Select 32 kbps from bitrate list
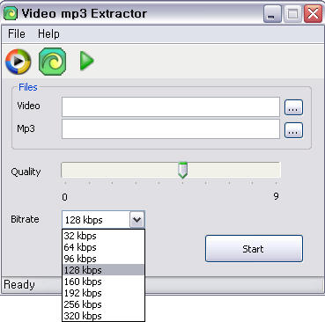This screenshot has width=325, height=322. [103, 236]
